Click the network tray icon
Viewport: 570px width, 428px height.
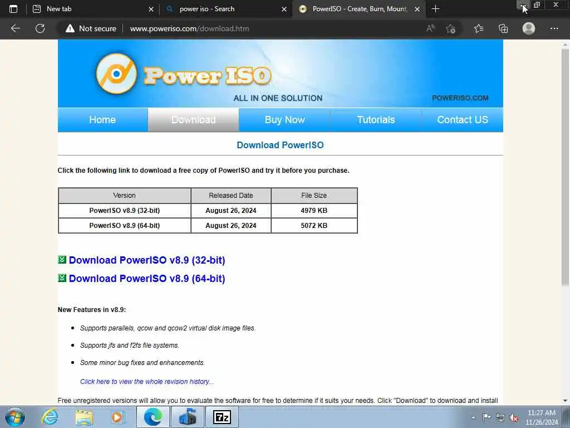click(500, 418)
